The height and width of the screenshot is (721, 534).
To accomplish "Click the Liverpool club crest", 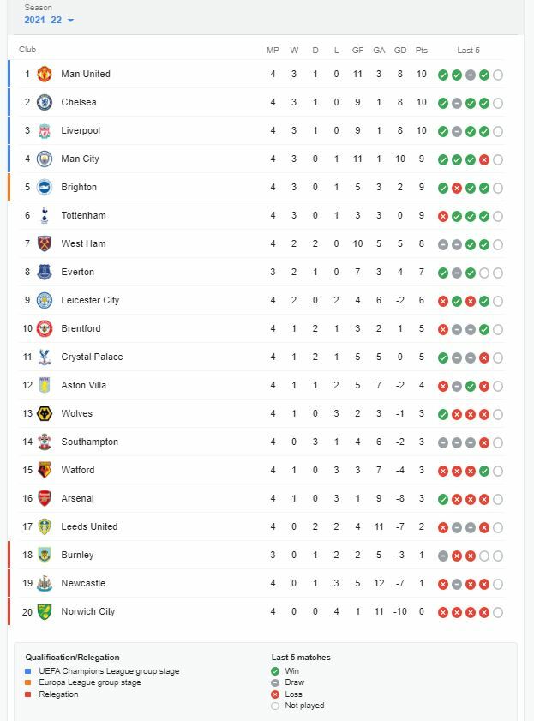I will point(45,130).
